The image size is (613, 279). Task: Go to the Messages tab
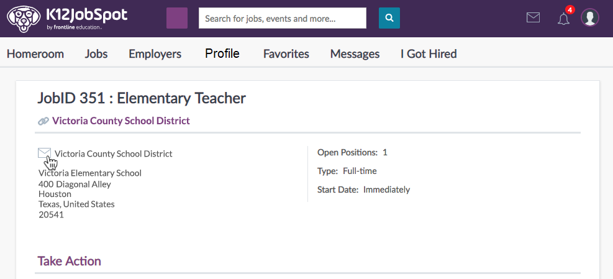click(x=355, y=53)
